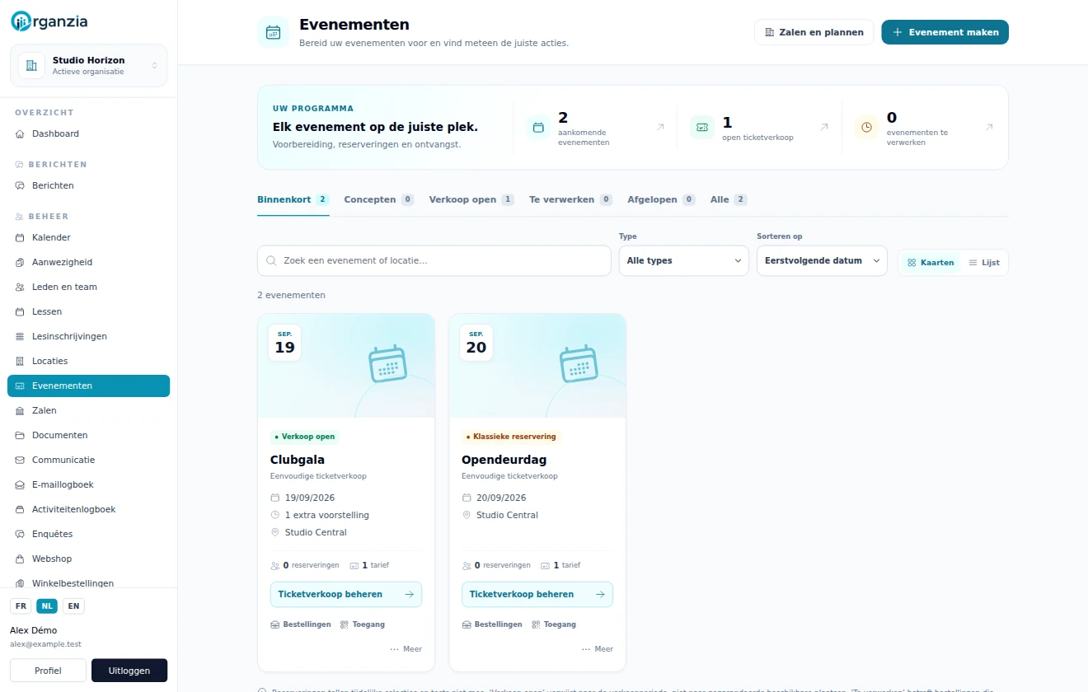Open the Afgelopen tab
This screenshot has width=1088, height=692.
click(661, 200)
